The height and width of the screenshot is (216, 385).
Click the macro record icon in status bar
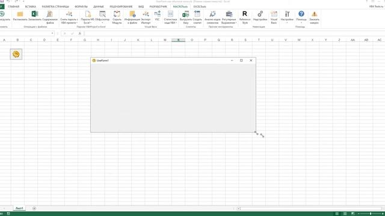coord(8,214)
